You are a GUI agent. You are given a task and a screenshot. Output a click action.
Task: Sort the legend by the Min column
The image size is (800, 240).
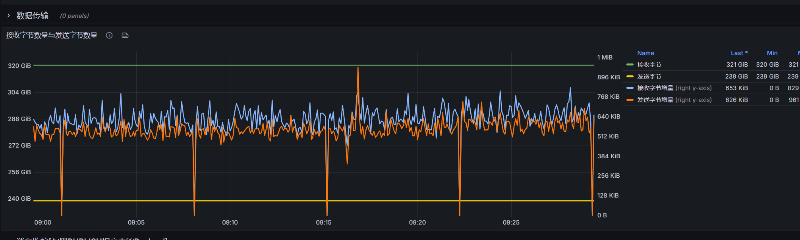[772, 53]
